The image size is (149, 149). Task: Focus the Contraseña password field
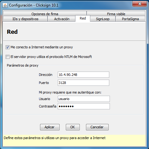[84, 106]
